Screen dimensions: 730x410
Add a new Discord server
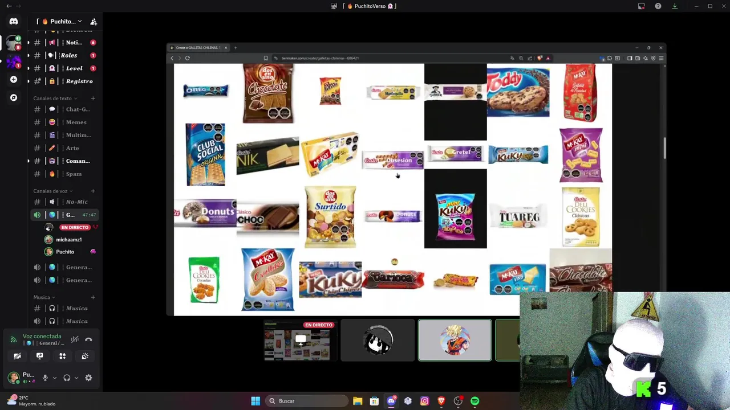pos(14,80)
